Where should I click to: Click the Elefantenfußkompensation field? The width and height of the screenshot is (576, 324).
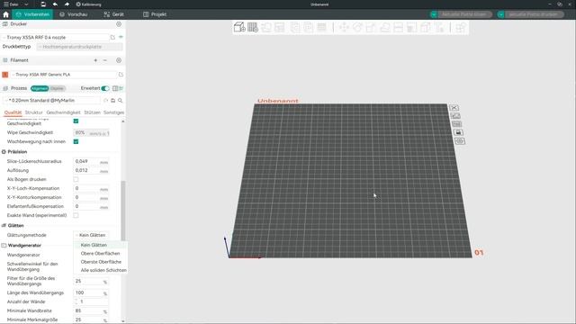92,206
